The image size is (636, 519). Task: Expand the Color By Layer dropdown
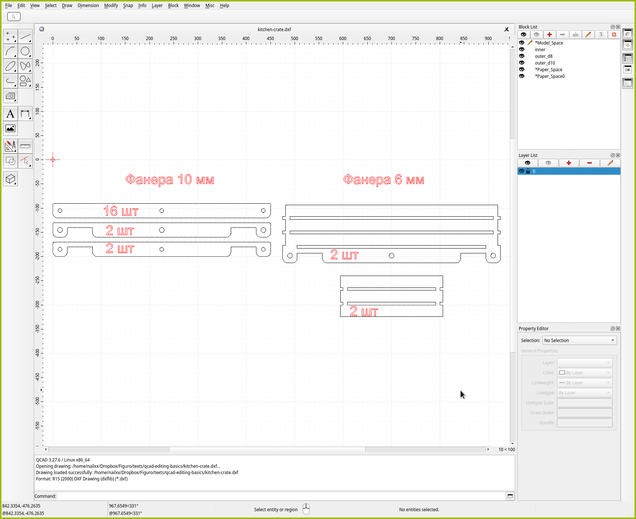pyautogui.click(x=584, y=373)
